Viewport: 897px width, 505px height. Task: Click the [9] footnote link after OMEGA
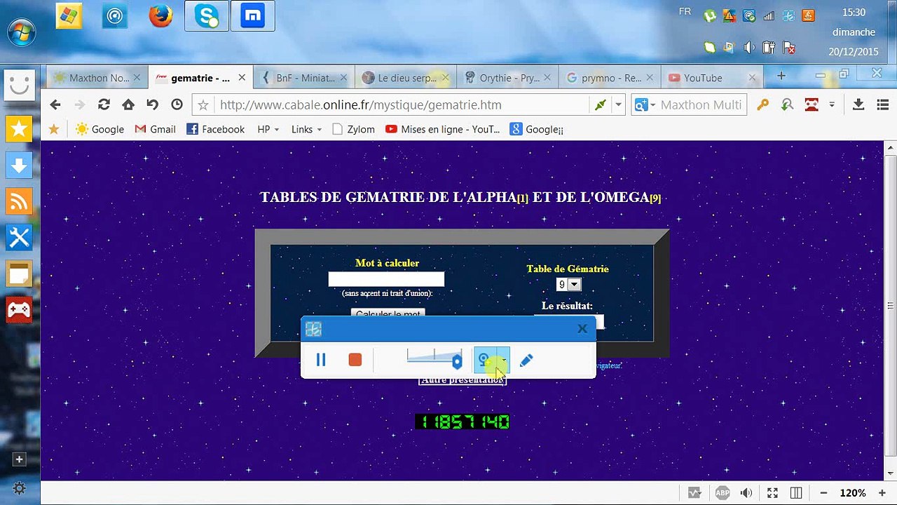point(655,198)
